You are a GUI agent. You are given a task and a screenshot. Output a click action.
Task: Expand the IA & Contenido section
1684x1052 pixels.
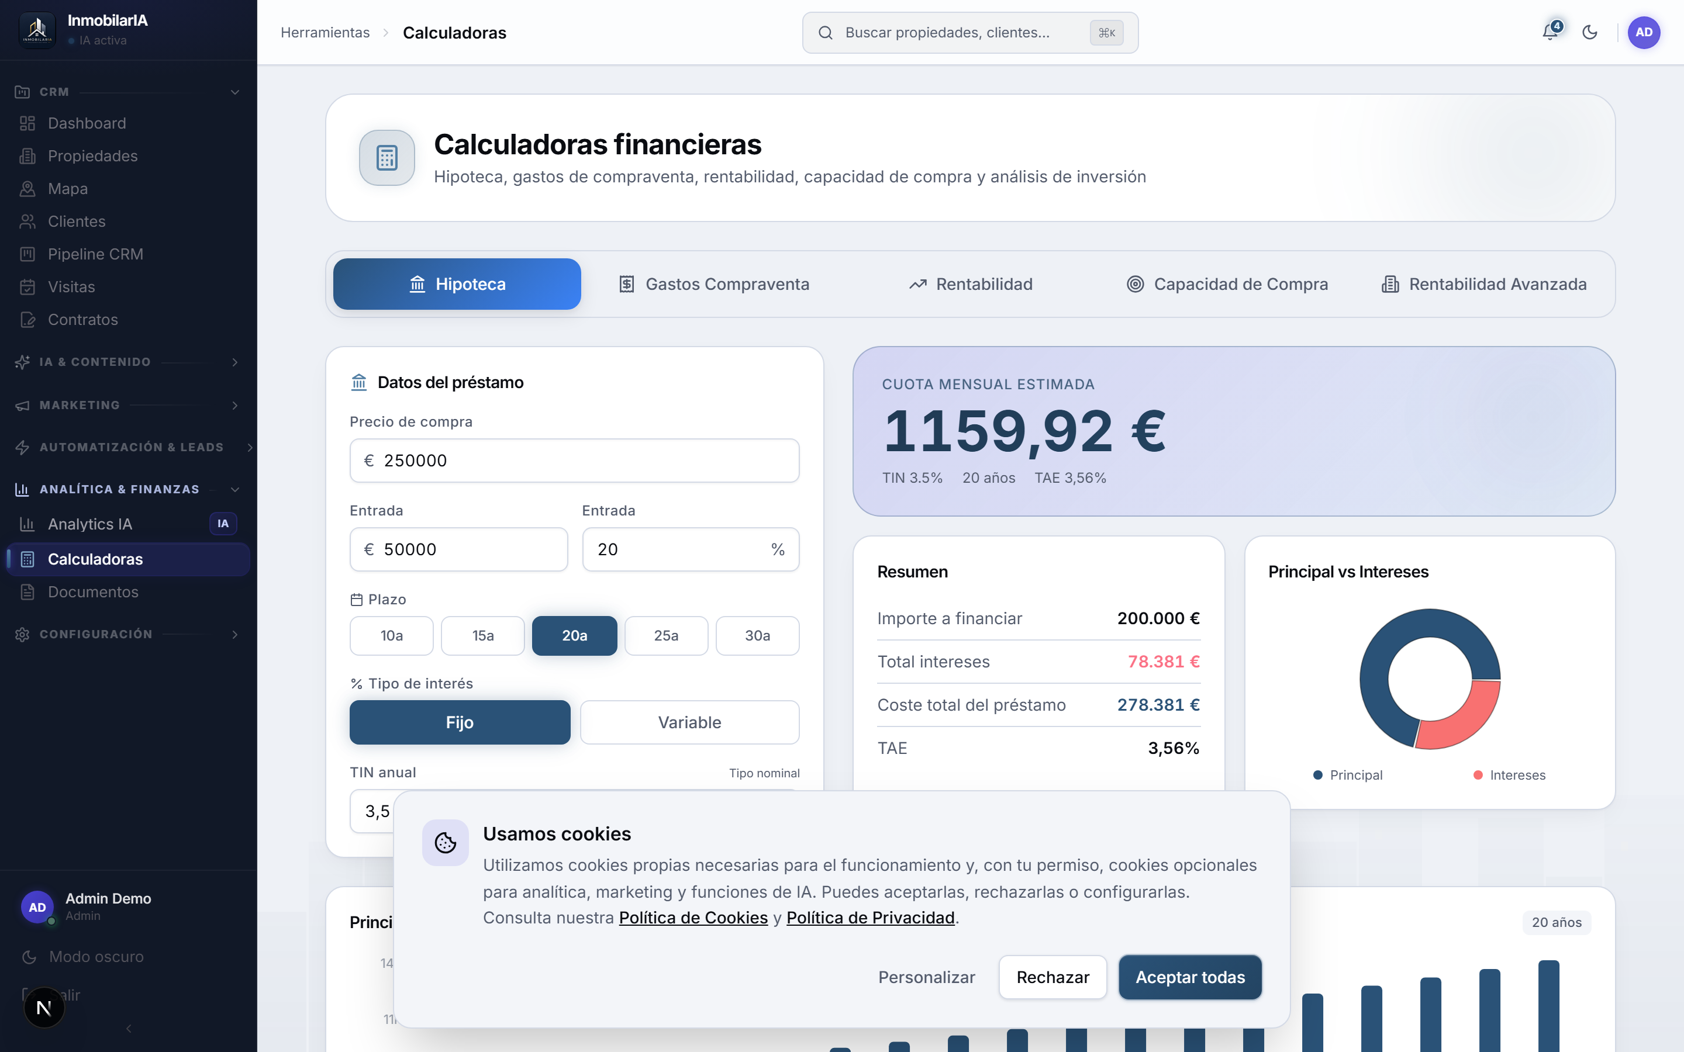coord(128,362)
